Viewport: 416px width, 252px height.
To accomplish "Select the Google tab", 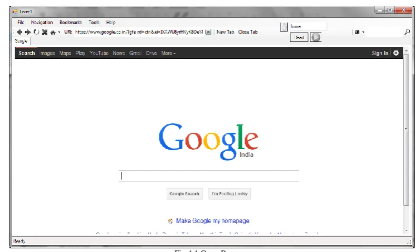I will click(21, 41).
